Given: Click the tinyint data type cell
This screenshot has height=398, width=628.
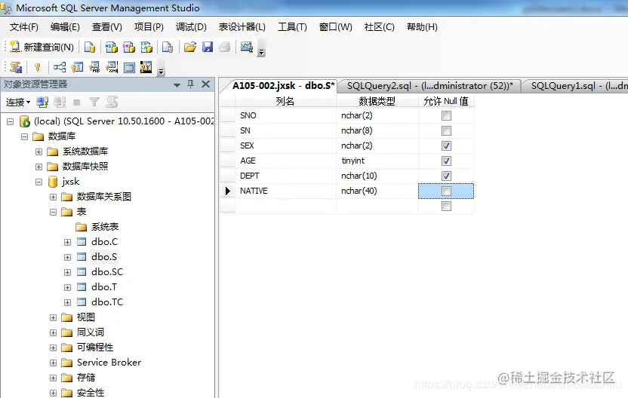Looking at the screenshot, I should [377, 161].
